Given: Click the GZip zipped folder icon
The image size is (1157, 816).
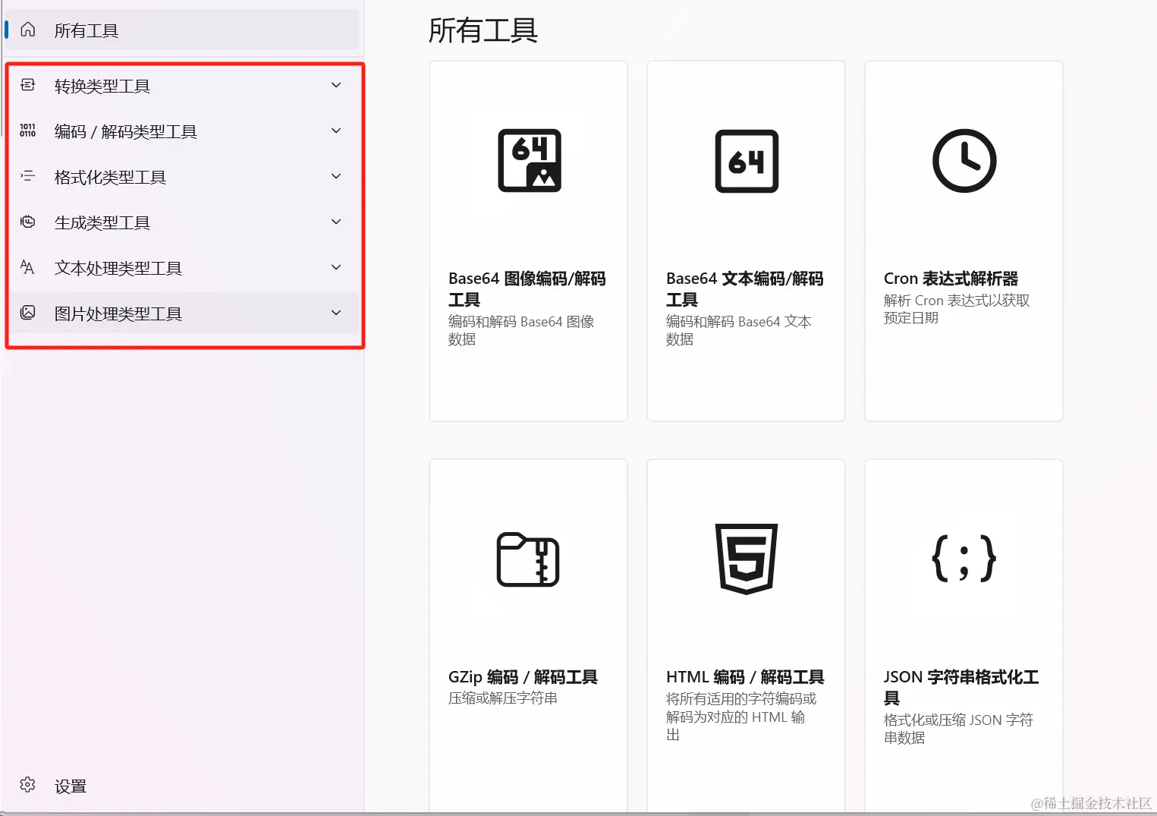Looking at the screenshot, I should (x=528, y=560).
